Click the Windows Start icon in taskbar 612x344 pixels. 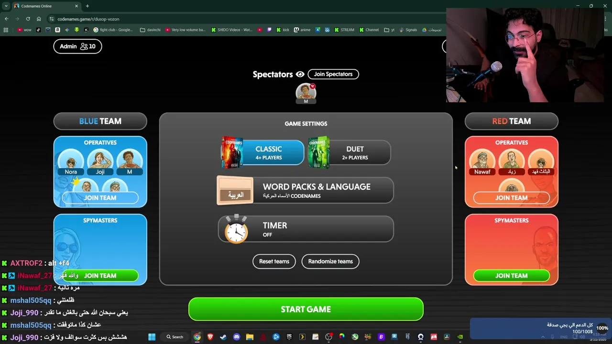(152, 337)
